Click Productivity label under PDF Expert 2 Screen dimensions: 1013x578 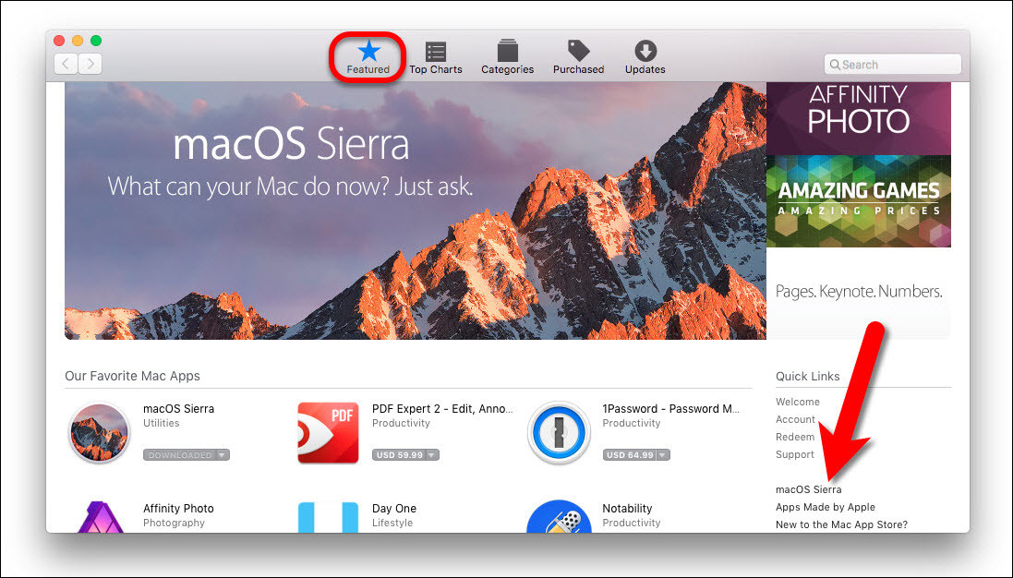click(x=401, y=423)
